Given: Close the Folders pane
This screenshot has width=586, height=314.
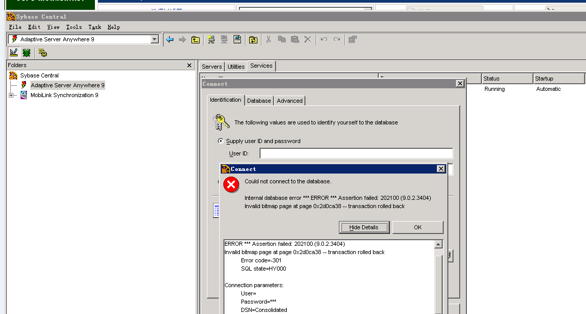Looking at the screenshot, I should click(x=189, y=65).
